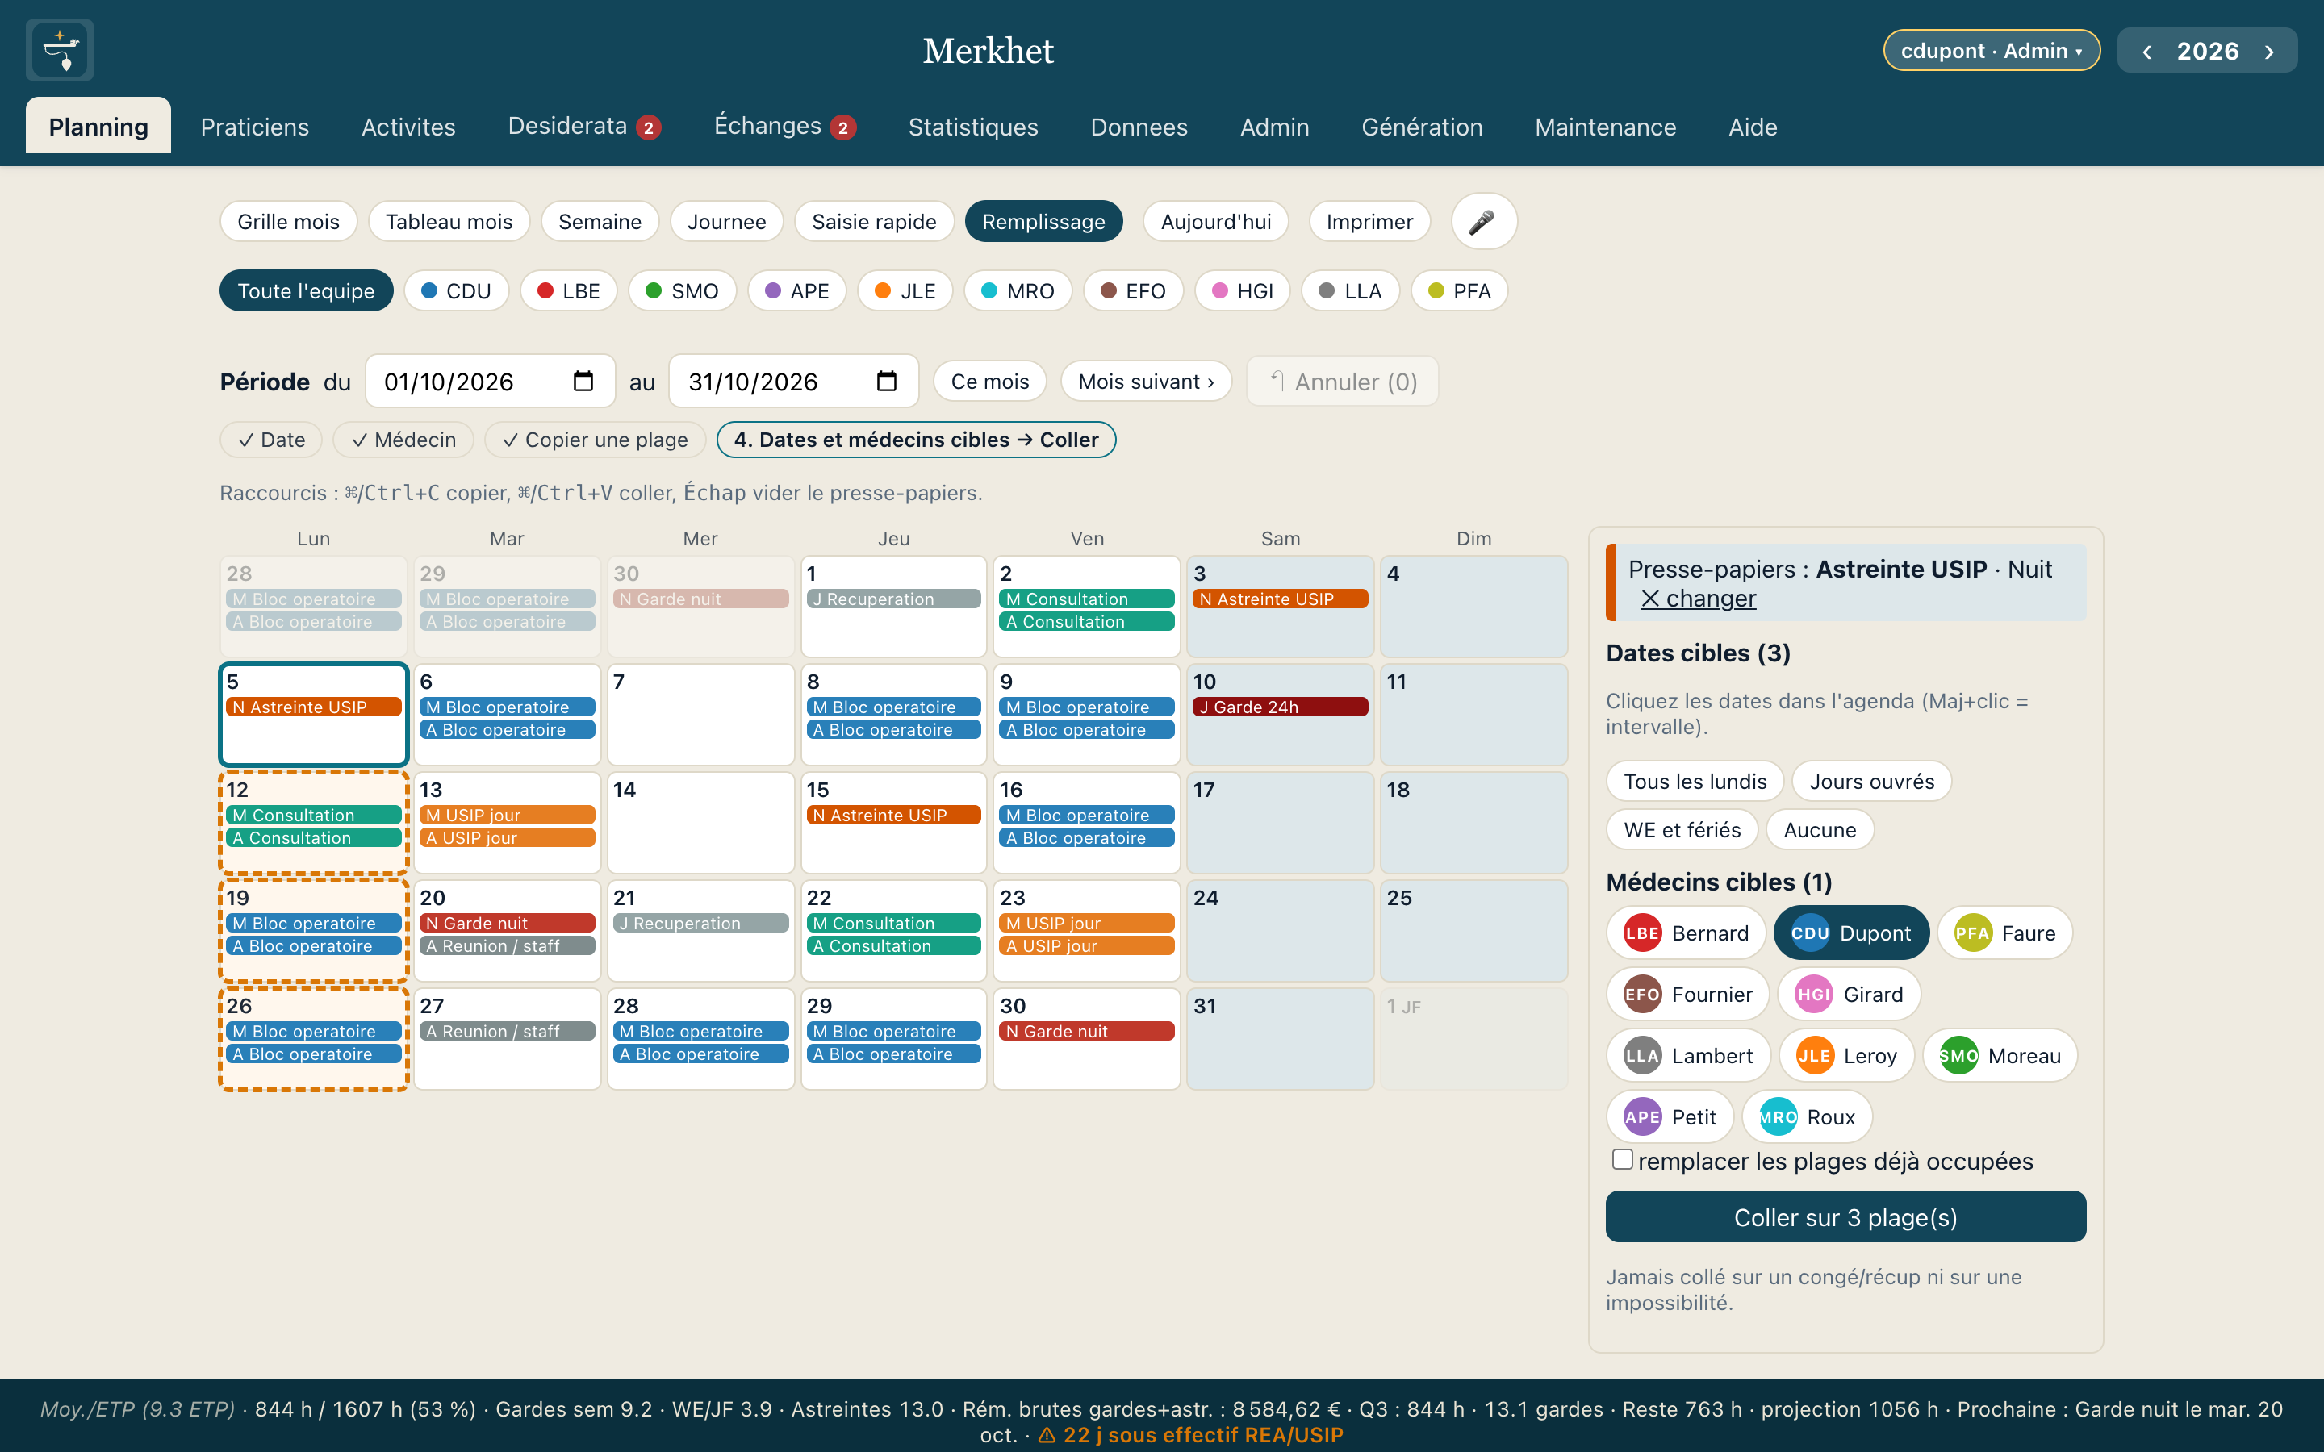
Task: Select the LLA Lambert doctor chip
Action: pos(1687,1055)
